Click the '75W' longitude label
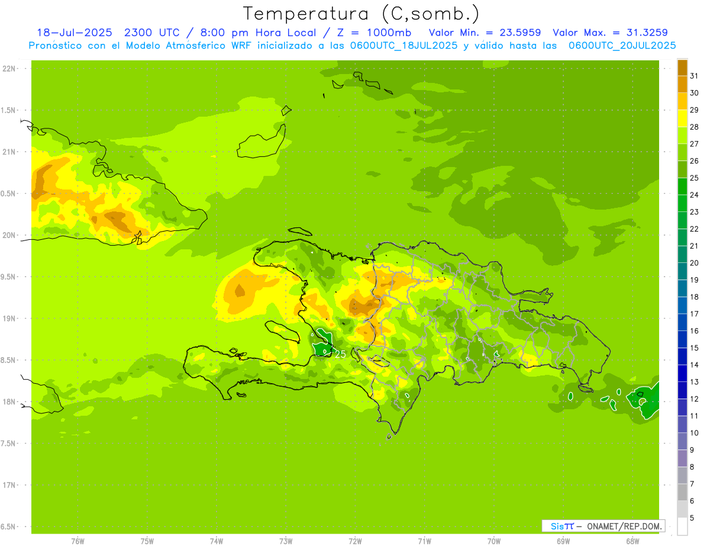Image resolution: width=710 pixels, height=549 pixels. 147,541
